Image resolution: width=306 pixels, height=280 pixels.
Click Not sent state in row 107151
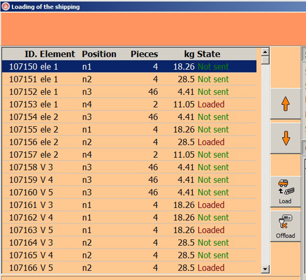tap(213, 79)
